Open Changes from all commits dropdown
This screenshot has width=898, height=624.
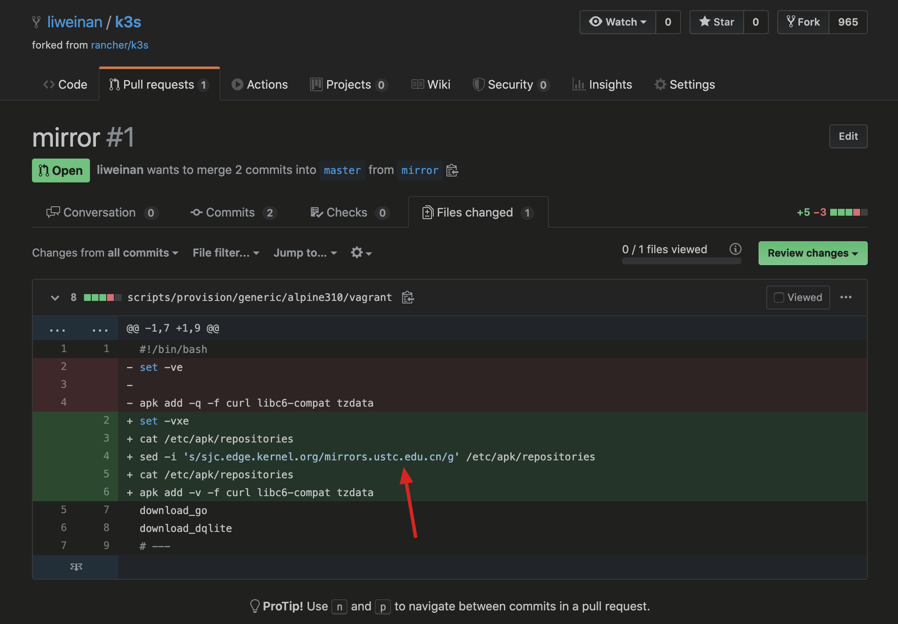[x=105, y=253]
